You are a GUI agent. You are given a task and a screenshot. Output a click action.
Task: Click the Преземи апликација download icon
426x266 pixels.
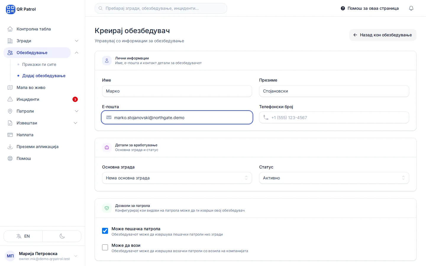pos(10,147)
